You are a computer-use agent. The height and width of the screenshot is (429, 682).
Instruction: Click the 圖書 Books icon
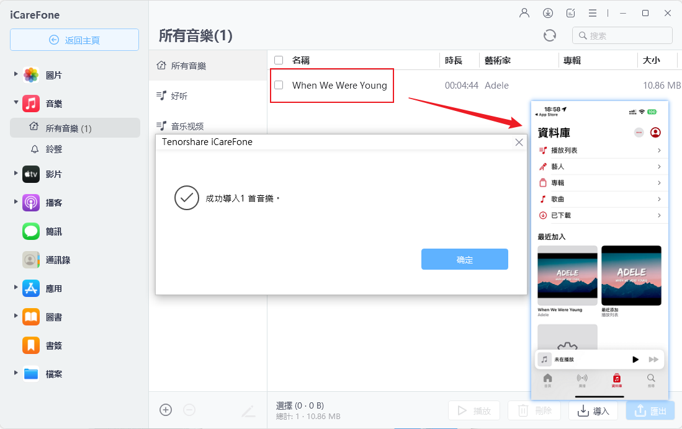pyautogui.click(x=31, y=317)
